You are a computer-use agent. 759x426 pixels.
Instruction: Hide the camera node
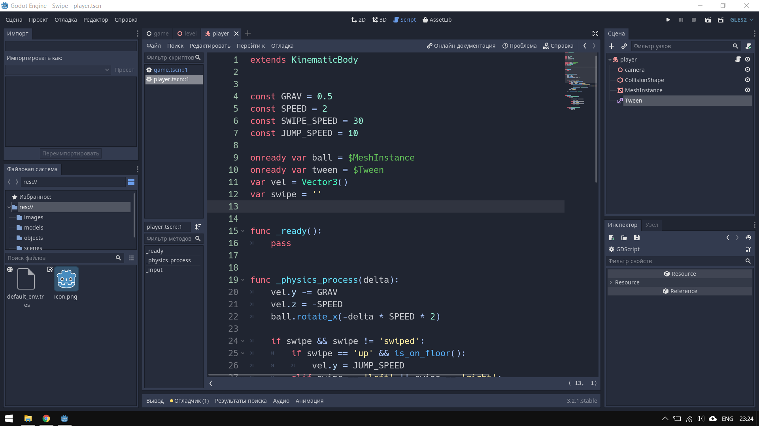coord(748,69)
